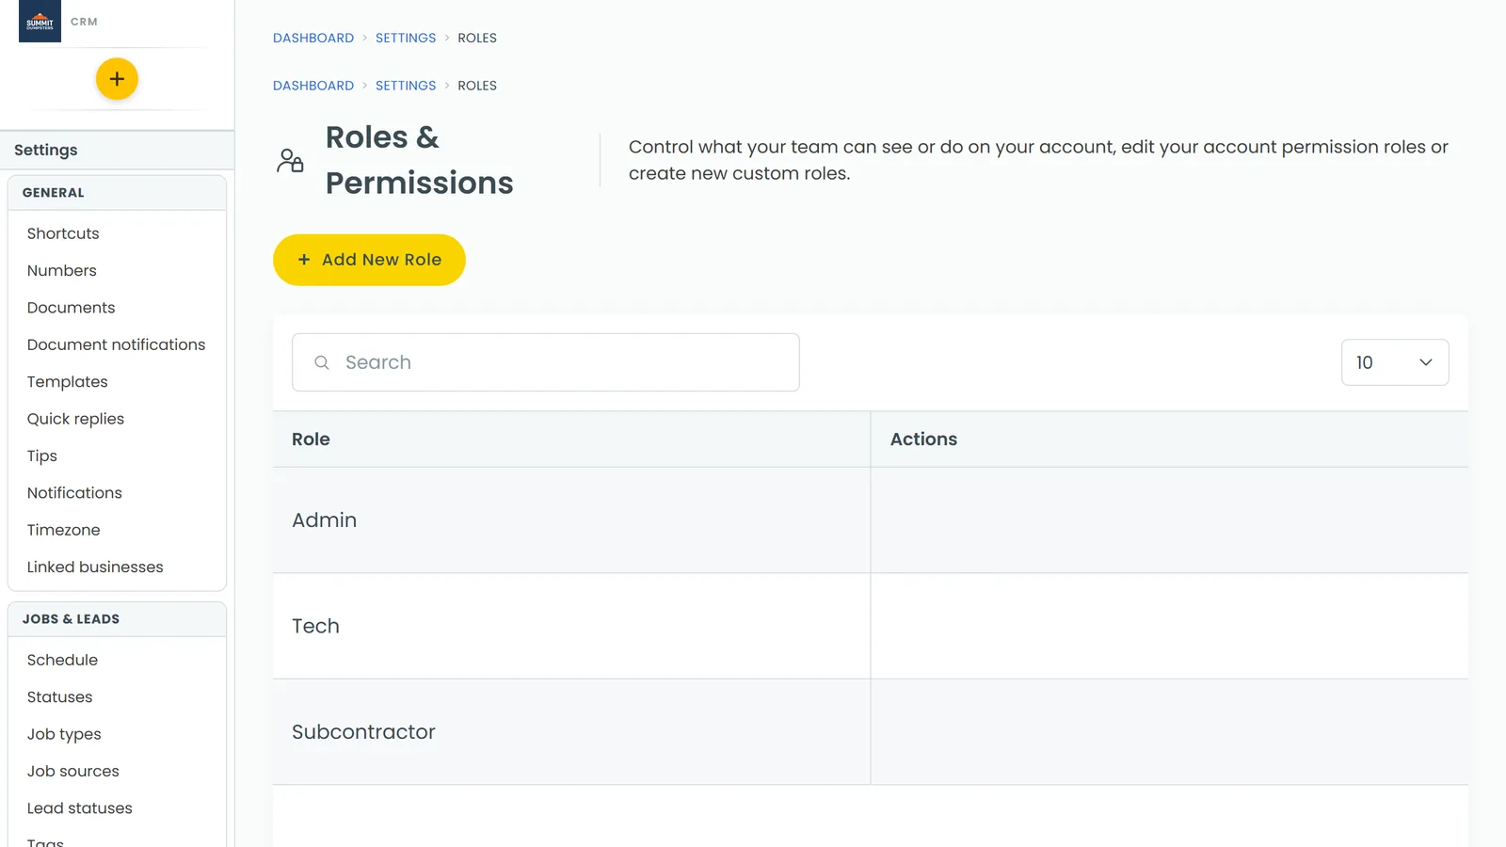This screenshot has width=1506, height=847.
Task: Open SETTINGS link in top breadcrumb
Action: click(406, 38)
